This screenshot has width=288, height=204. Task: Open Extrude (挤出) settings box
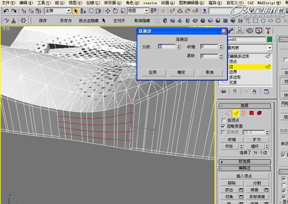pos(241,190)
